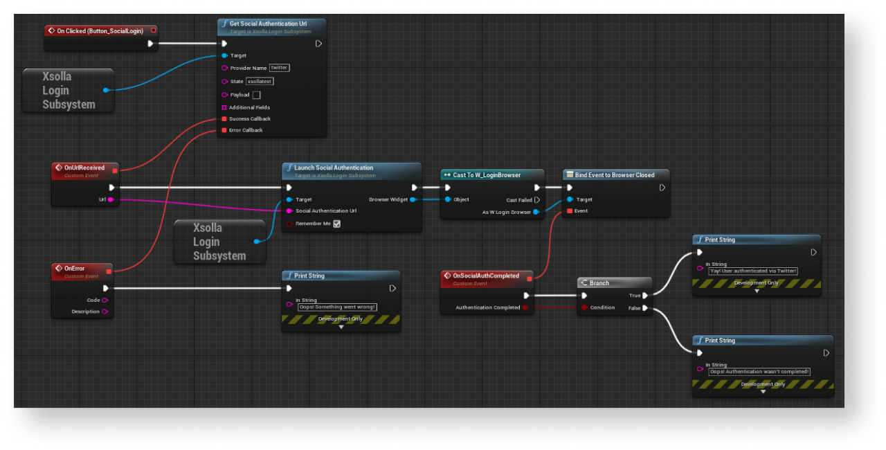Click the State field containing xsollatest
The width and height of the screenshot is (886, 450).
(260, 81)
